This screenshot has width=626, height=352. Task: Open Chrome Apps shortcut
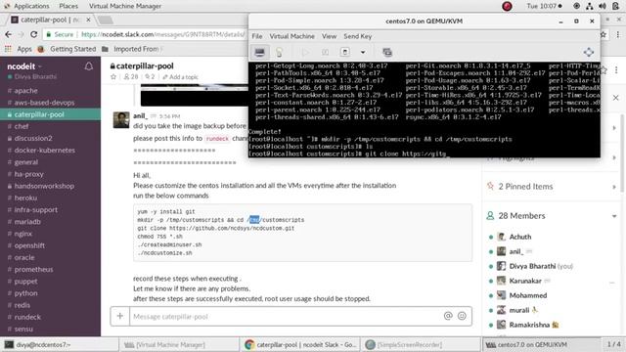19,49
